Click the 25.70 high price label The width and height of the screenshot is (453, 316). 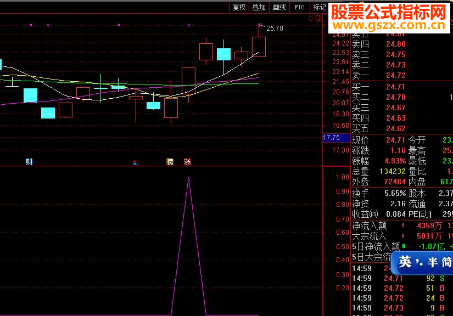[x=275, y=29]
